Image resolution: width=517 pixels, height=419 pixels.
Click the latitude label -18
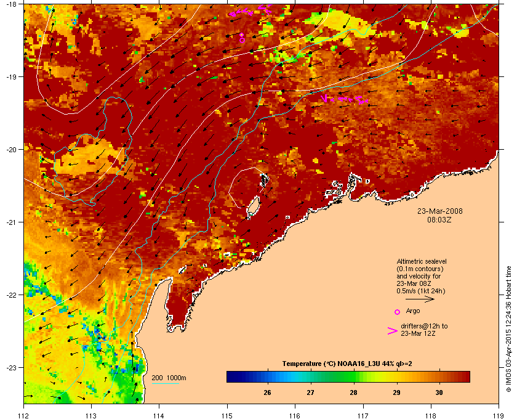[12, 4]
